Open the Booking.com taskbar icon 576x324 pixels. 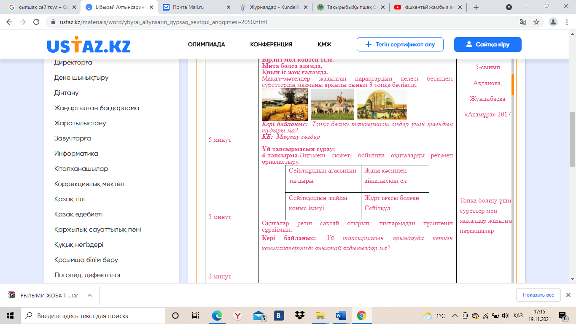(279, 315)
